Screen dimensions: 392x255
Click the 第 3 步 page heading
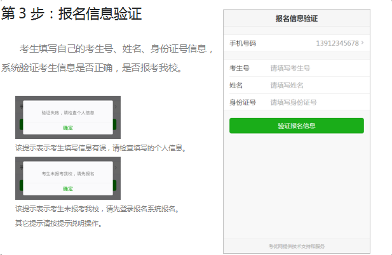coord(71,13)
